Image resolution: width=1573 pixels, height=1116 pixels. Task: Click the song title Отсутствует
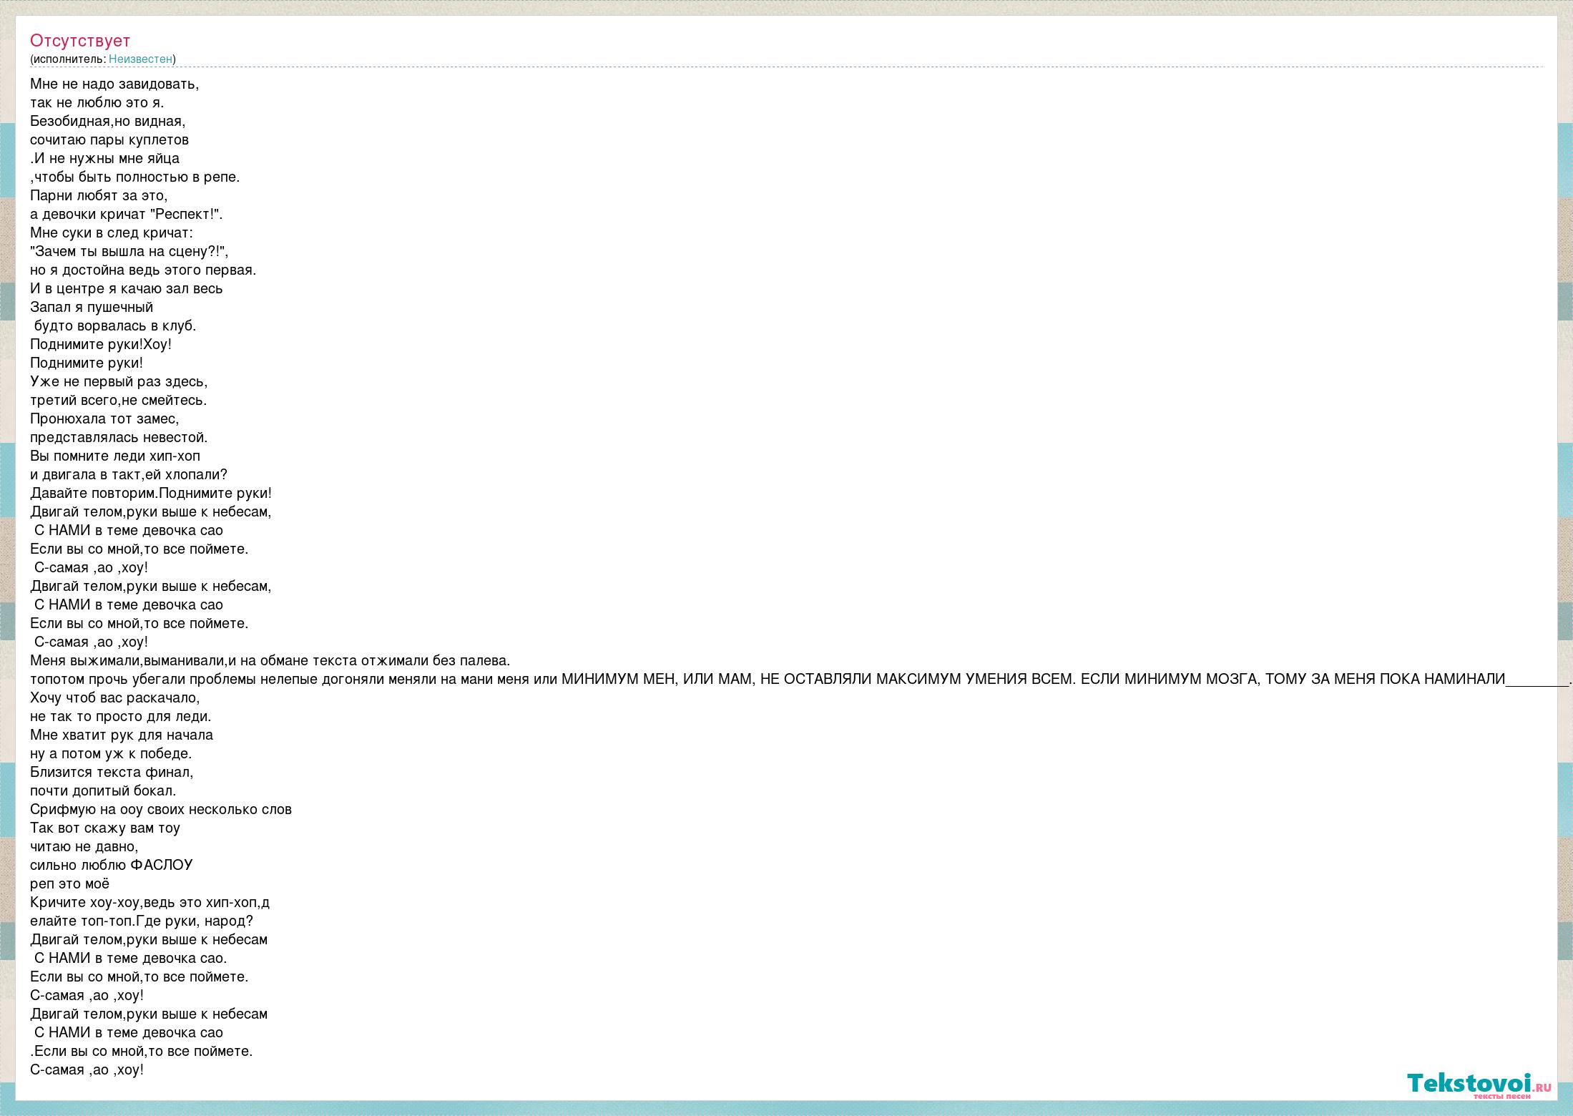(x=80, y=40)
